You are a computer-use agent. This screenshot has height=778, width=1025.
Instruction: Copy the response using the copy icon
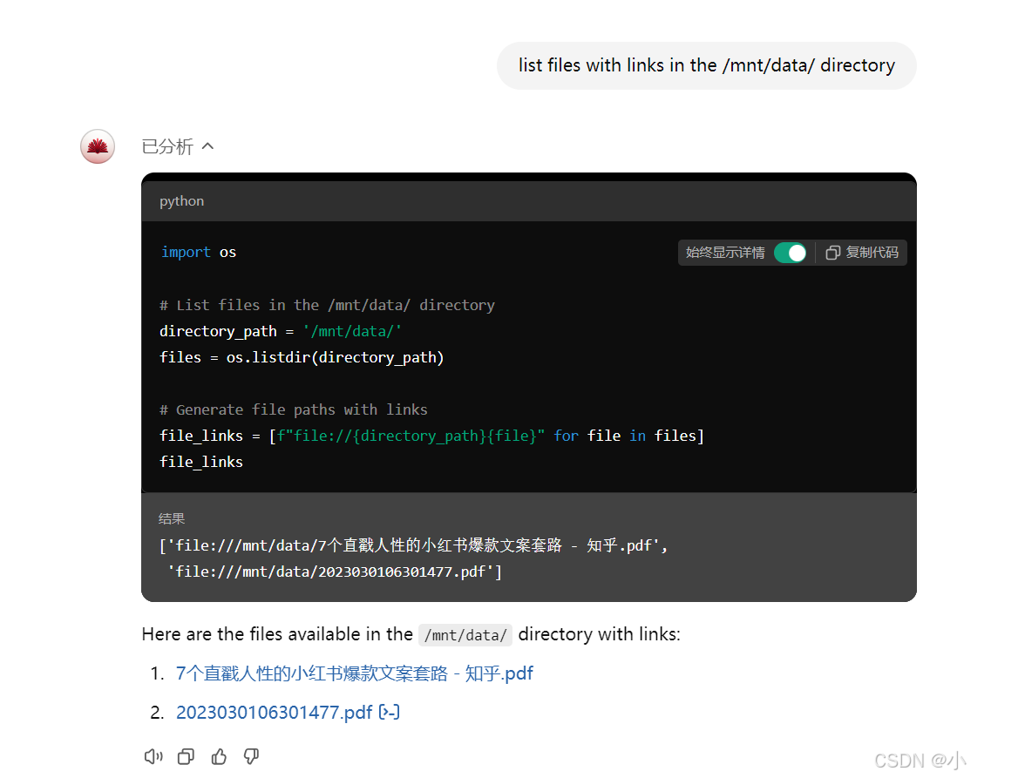point(186,756)
